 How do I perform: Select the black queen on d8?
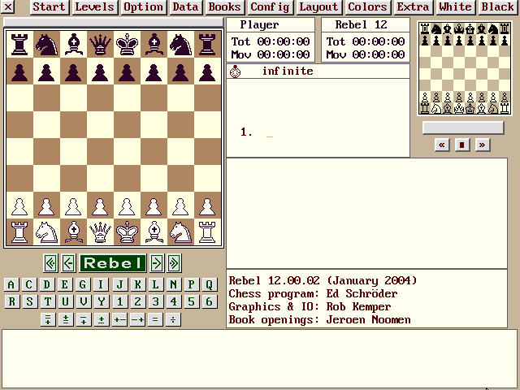point(100,44)
